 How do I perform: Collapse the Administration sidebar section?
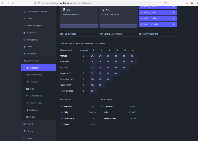(x=33, y=61)
